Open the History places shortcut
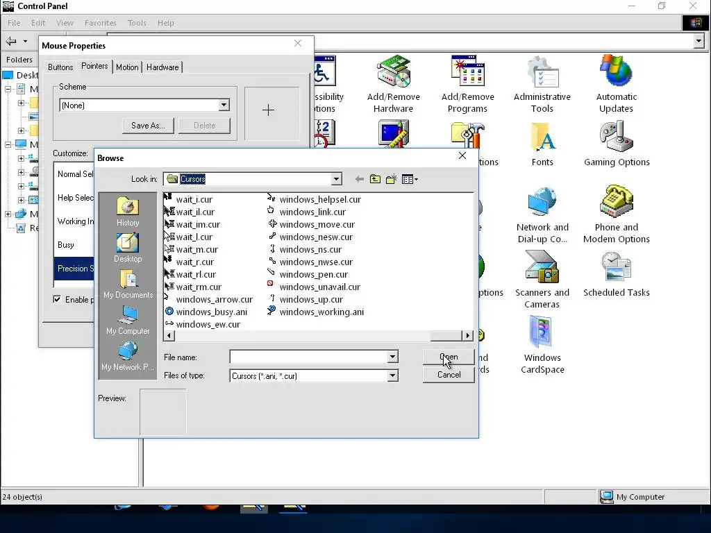711x533 pixels. pos(128,211)
